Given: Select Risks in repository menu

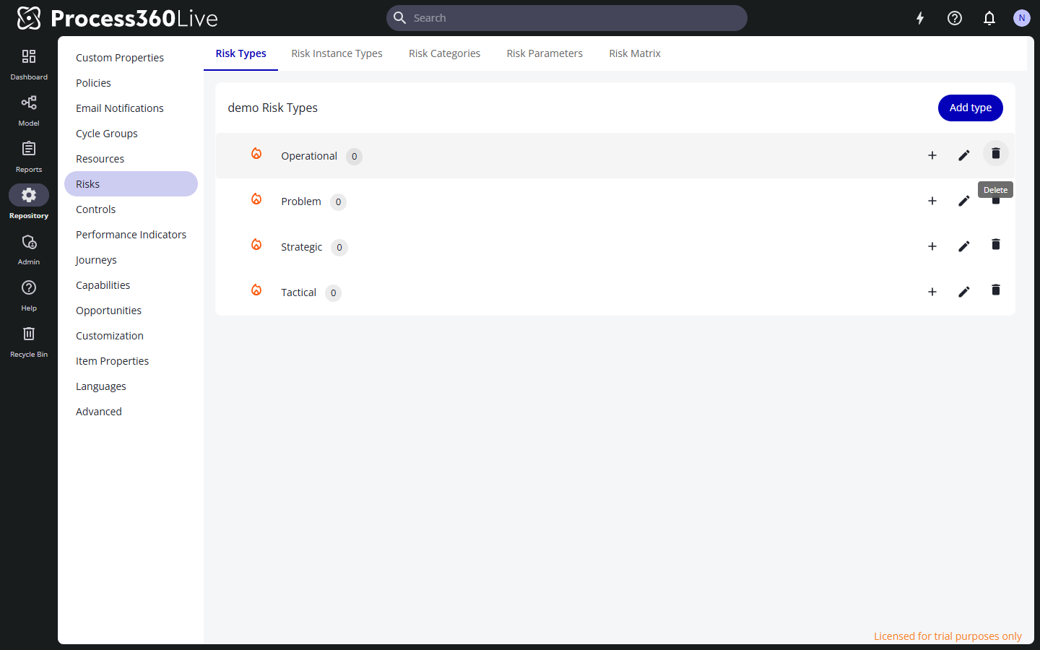Looking at the screenshot, I should click(131, 184).
